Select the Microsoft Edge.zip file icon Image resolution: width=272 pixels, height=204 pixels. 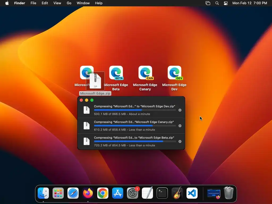click(95, 81)
